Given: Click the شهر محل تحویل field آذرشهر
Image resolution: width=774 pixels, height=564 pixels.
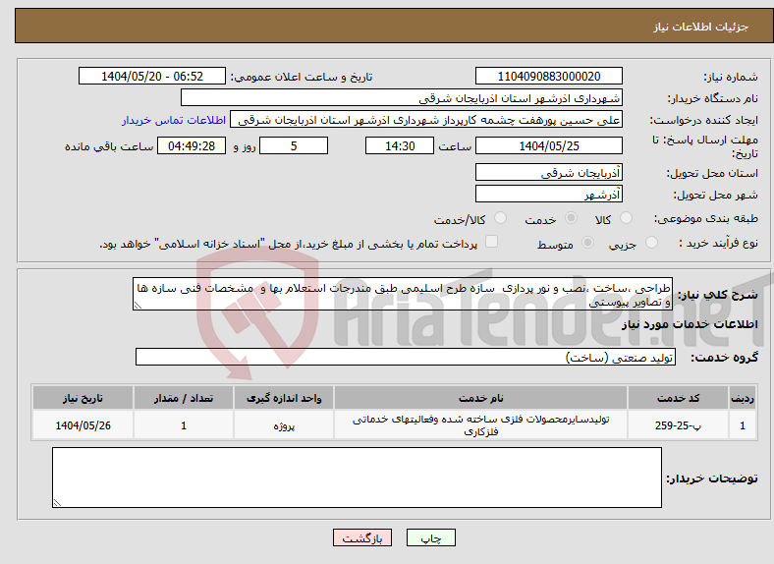Looking at the screenshot, I should pos(549,195).
